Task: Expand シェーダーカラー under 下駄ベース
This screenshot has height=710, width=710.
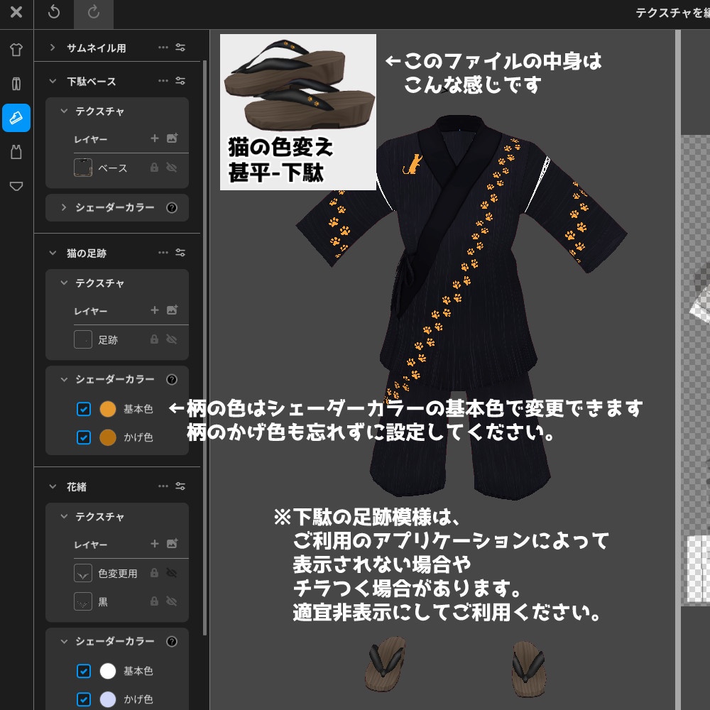Action: click(64, 207)
